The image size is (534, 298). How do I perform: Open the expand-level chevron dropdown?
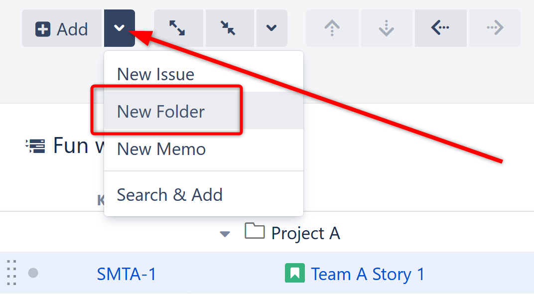[271, 28]
